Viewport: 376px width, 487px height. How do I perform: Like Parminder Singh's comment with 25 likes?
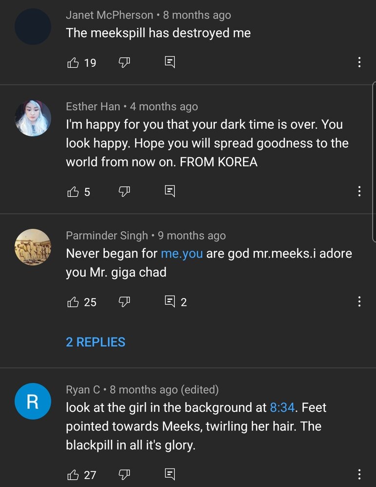click(x=73, y=301)
